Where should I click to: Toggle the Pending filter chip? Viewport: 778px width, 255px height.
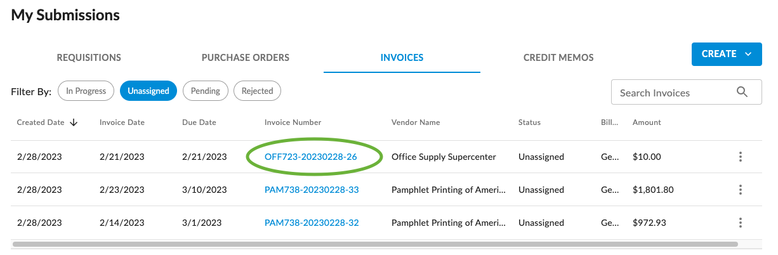[x=206, y=91]
